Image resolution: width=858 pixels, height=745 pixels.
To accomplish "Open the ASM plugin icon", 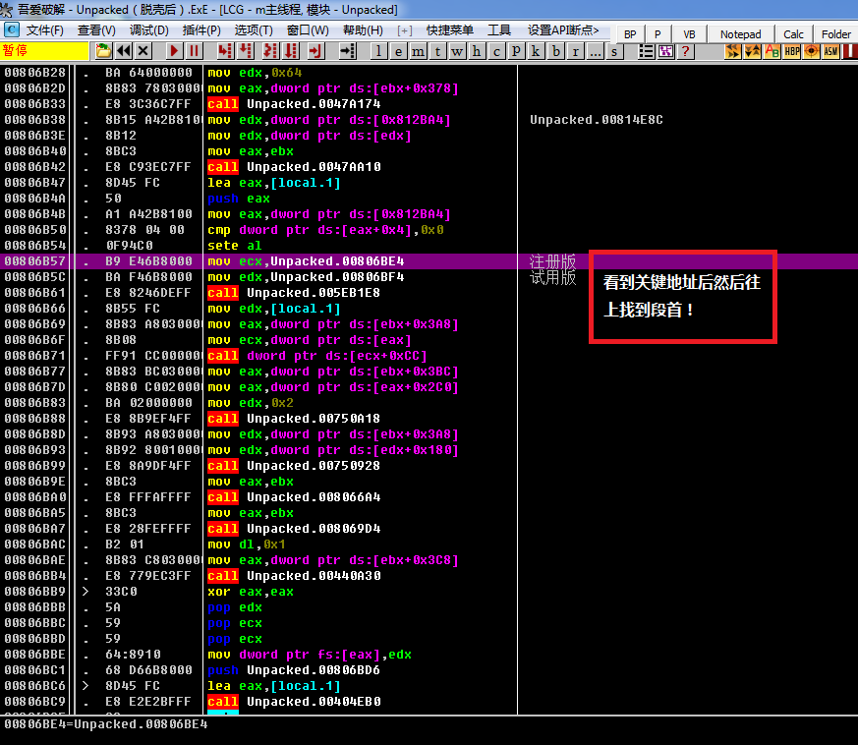I will [831, 51].
